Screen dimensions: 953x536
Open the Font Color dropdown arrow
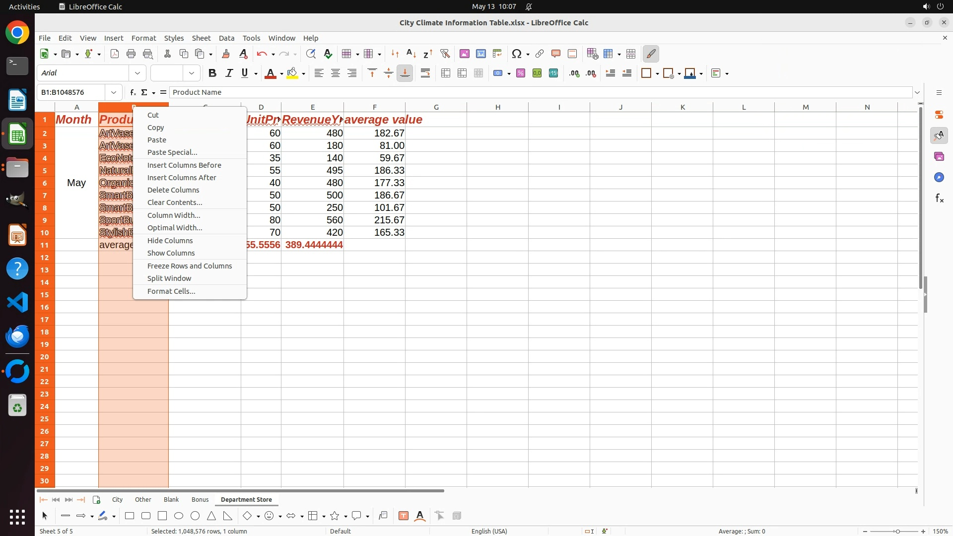point(281,73)
